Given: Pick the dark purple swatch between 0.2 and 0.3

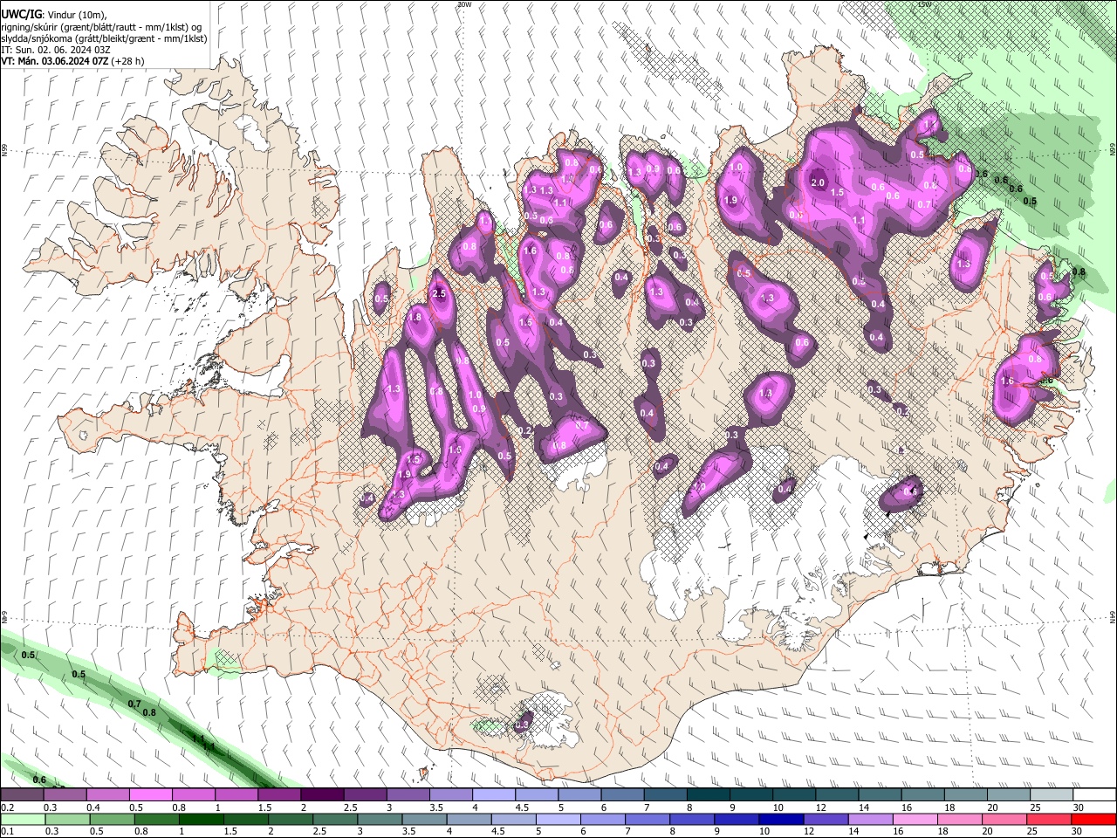Looking at the screenshot, I should click(x=22, y=795).
